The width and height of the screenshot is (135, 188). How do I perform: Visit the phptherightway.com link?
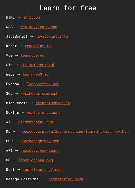[40, 141]
